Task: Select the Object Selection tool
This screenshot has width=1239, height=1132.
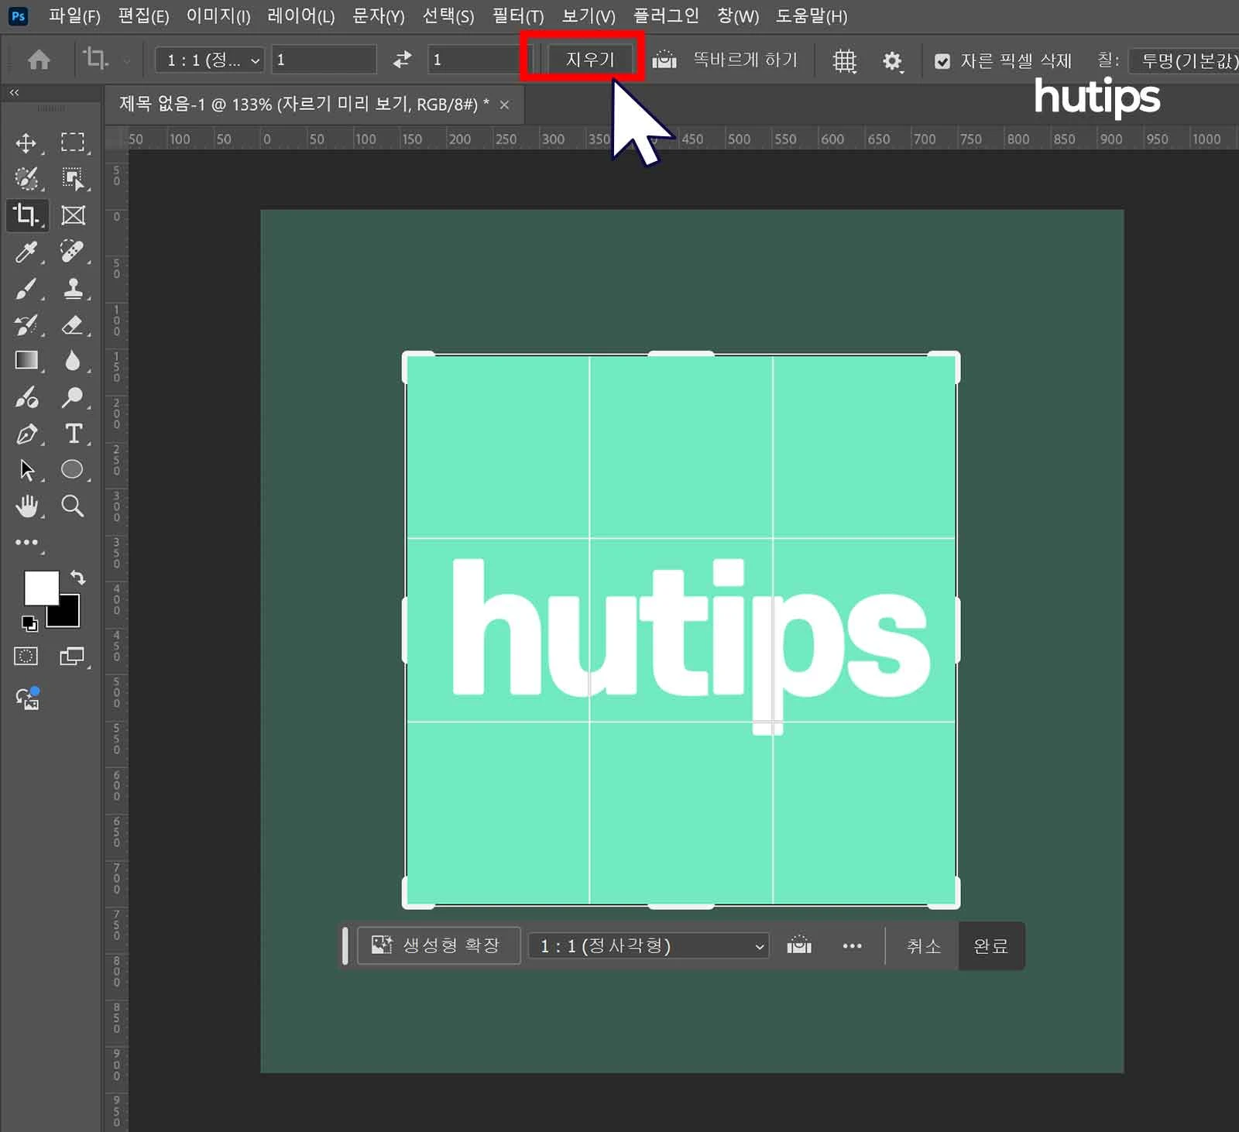Action: pos(73,179)
